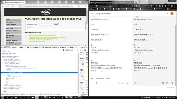Open CSRF vulnerability page
Viewport: 177px width, 99px height.
(x=14, y=33)
